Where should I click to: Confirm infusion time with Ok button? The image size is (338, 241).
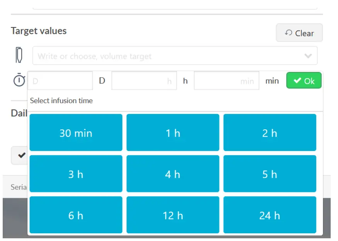click(x=304, y=80)
